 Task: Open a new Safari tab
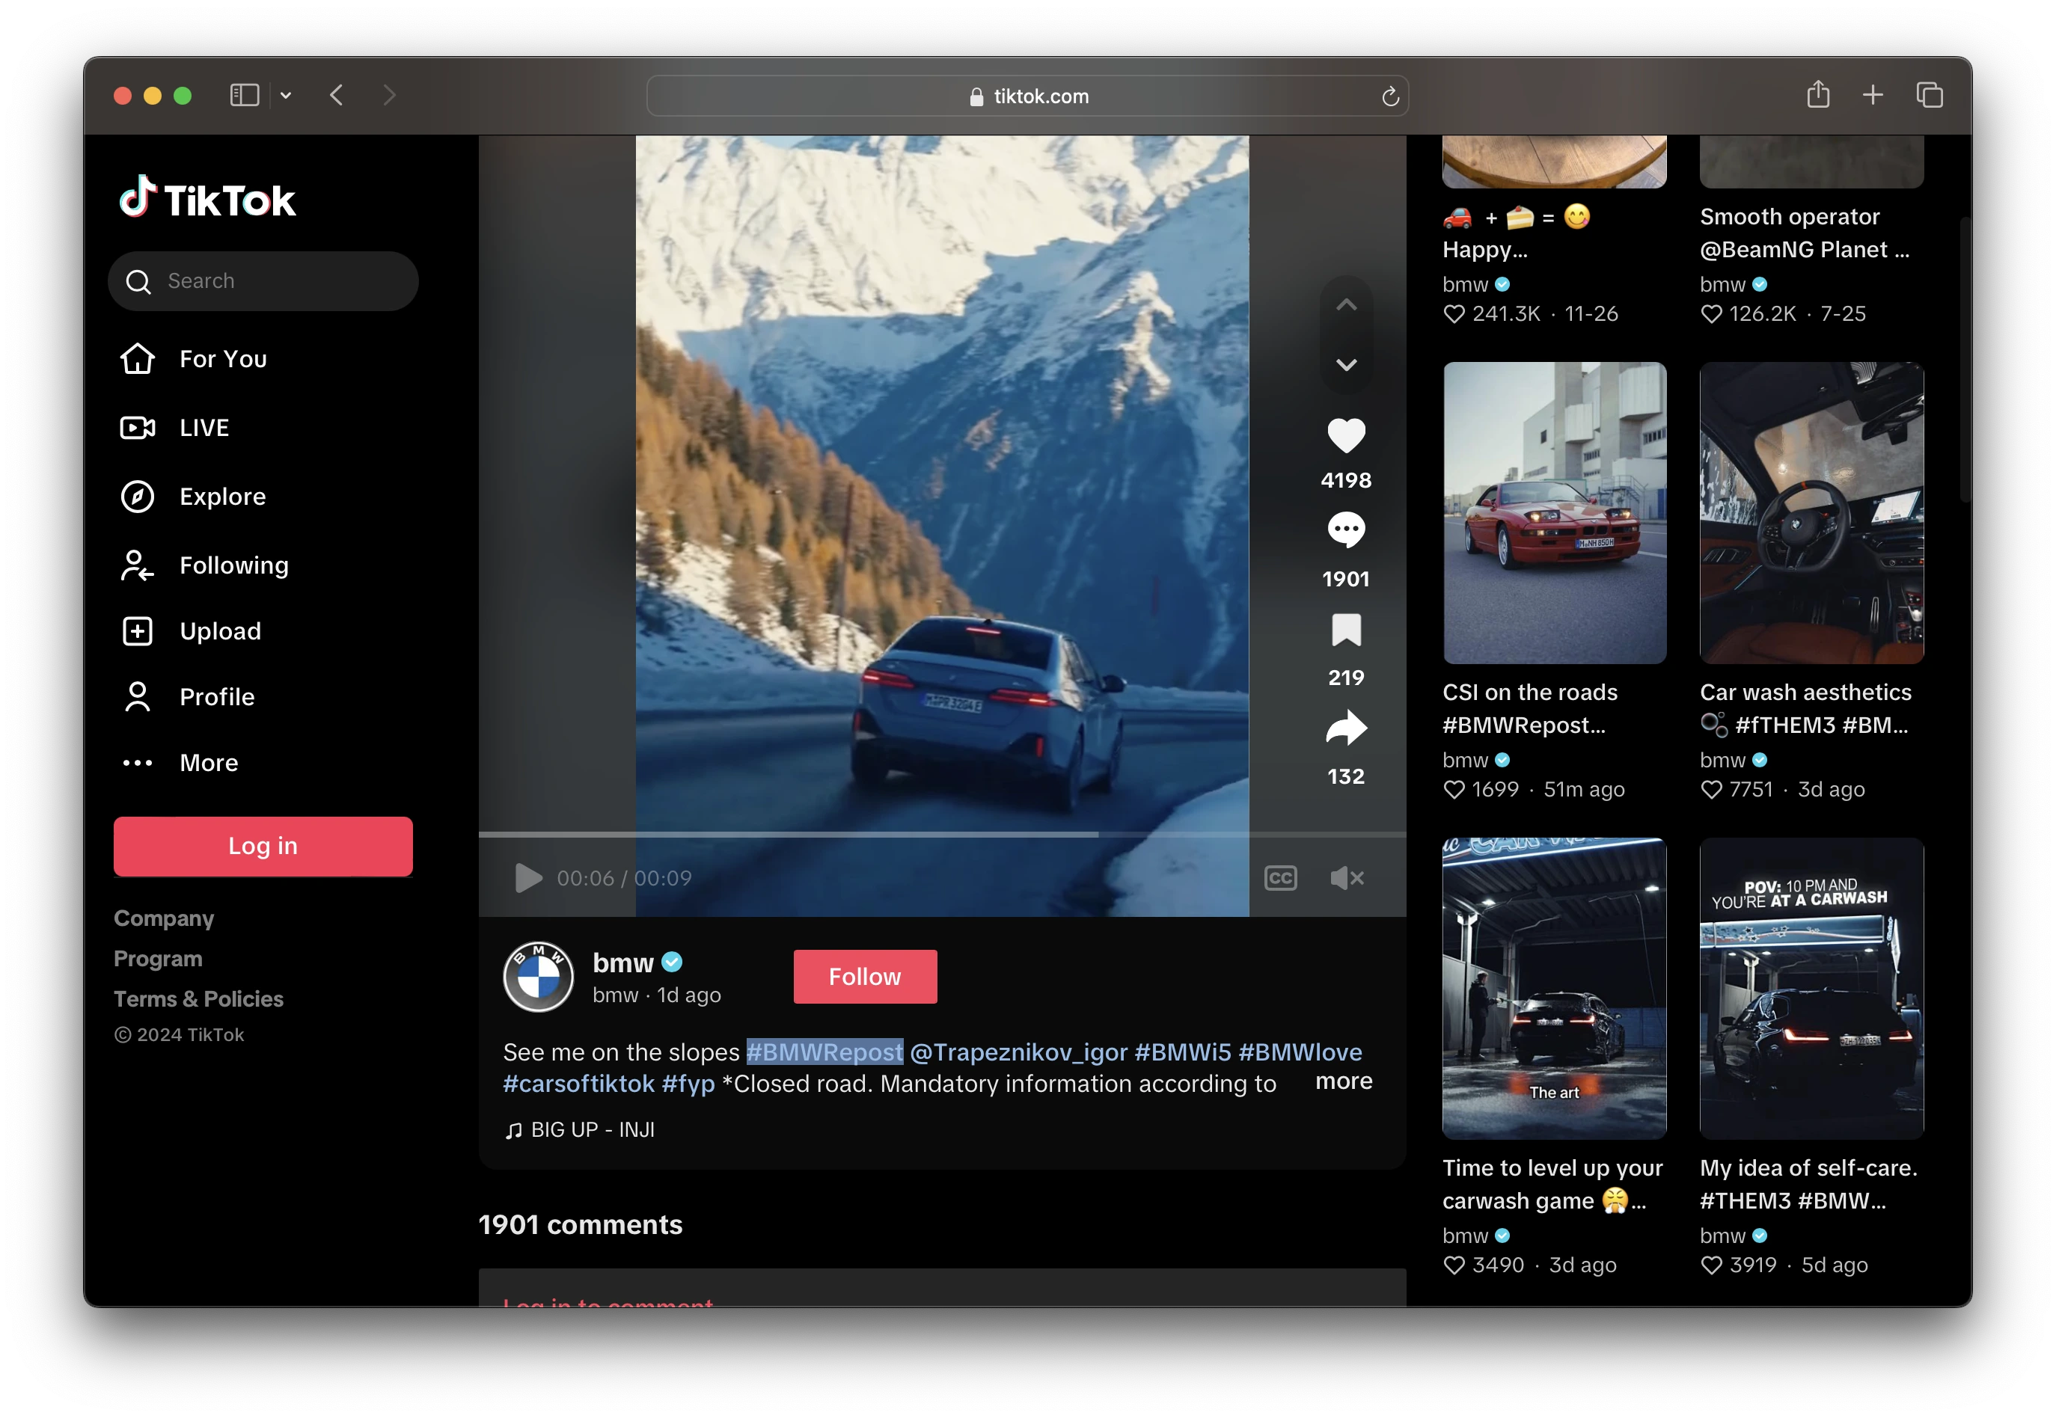[x=1872, y=95]
